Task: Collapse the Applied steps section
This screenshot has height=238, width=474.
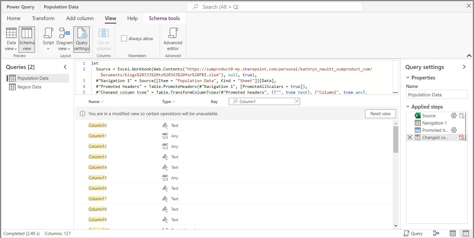Action: tap(408, 107)
